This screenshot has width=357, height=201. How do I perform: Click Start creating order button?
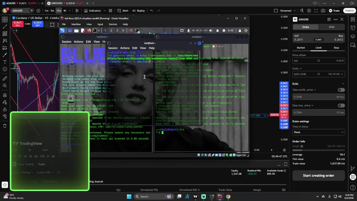click(x=319, y=176)
